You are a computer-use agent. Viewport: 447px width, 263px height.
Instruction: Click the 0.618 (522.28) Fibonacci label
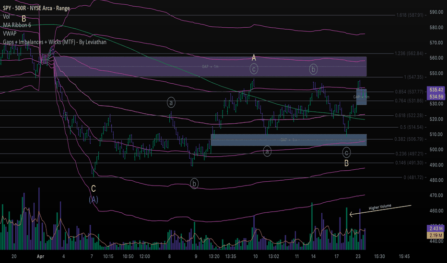click(x=409, y=115)
